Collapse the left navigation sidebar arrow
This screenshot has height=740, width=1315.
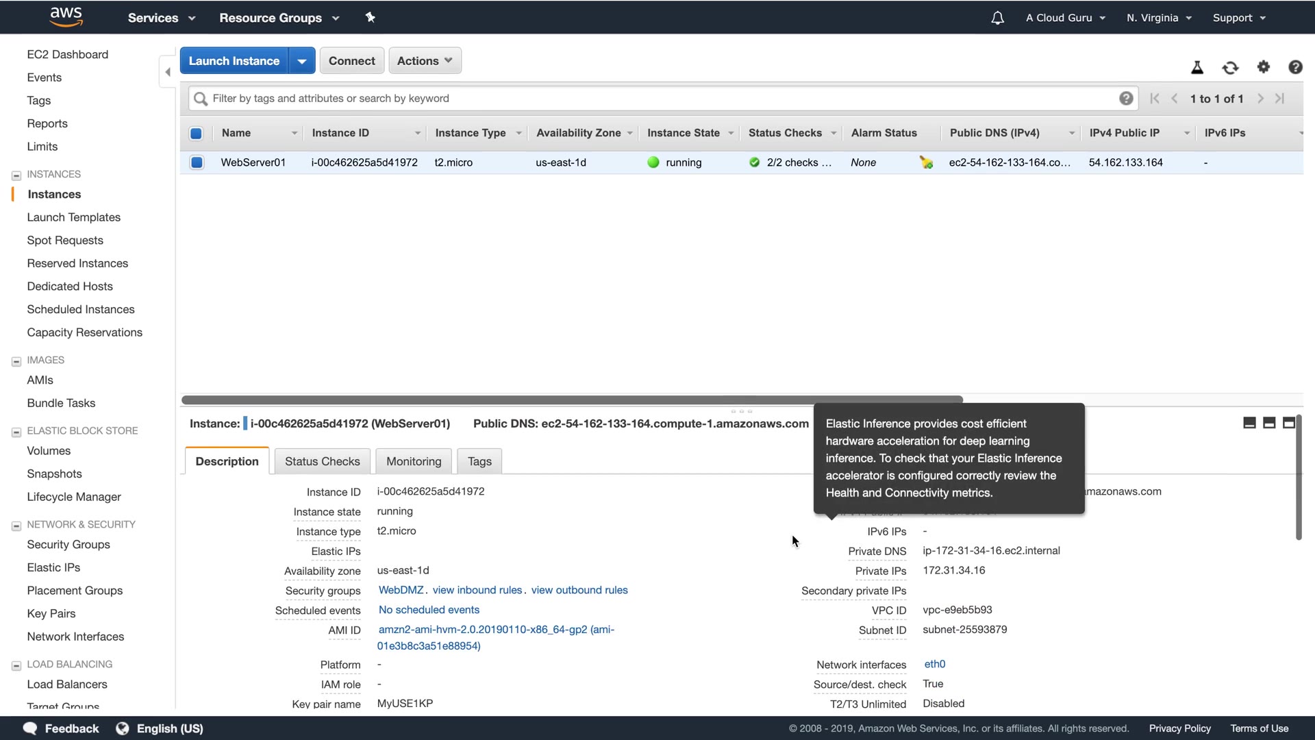tap(168, 72)
